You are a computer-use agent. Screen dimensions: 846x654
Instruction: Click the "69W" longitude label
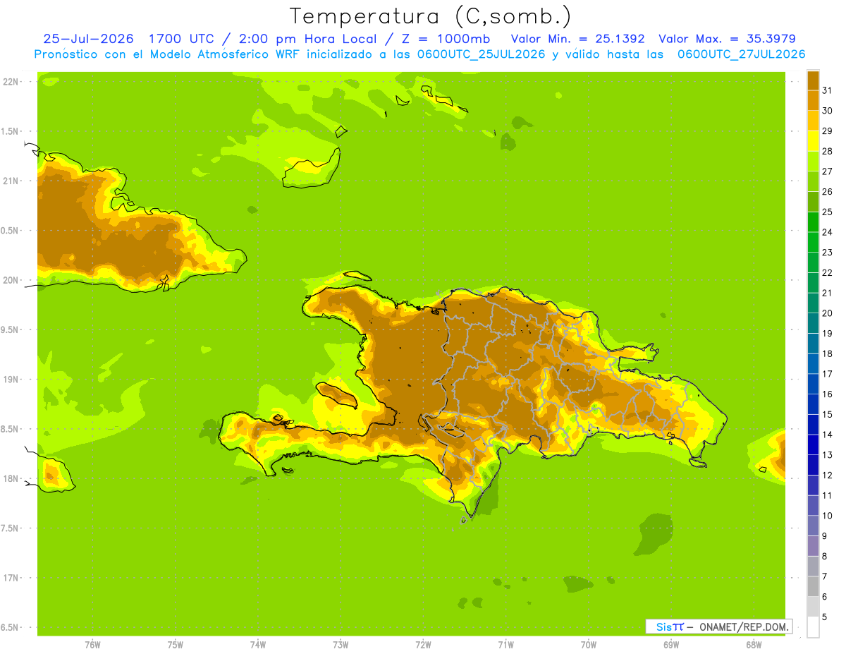point(671,645)
